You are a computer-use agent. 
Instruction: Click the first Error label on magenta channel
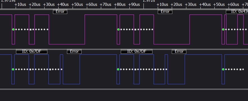coord(60,11)
